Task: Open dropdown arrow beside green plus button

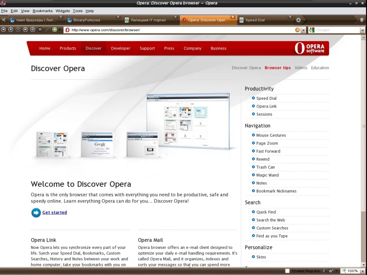Action: [x=60, y=29]
